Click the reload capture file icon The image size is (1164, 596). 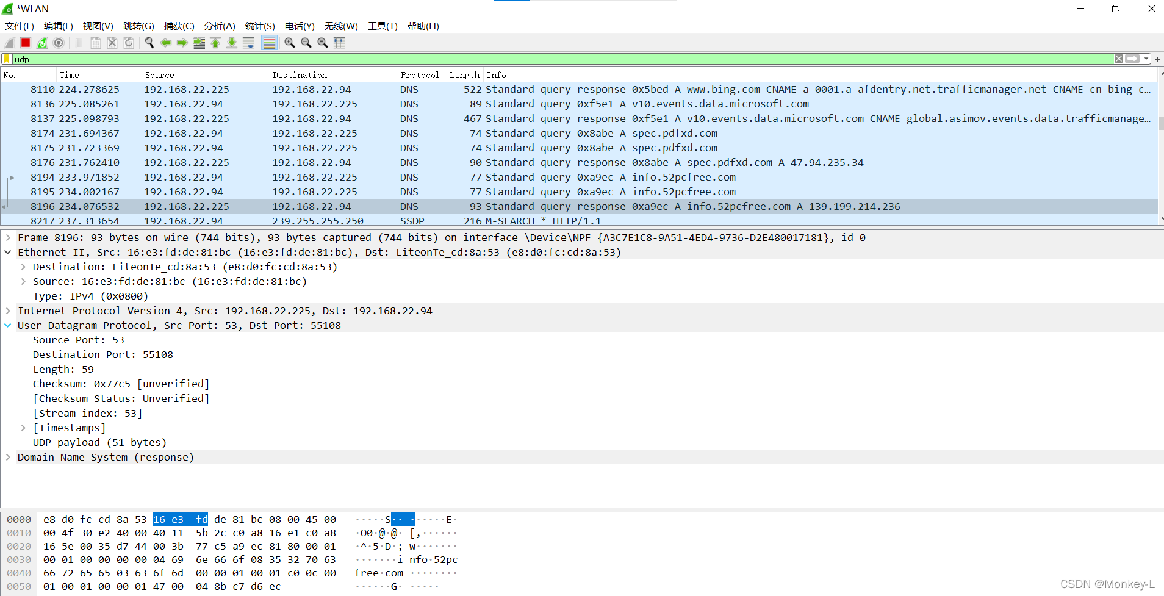click(128, 43)
